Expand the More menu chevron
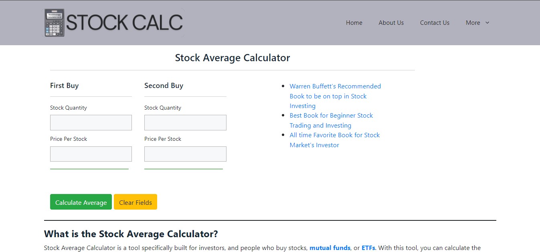The image size is (540, 252). (487, 23)
